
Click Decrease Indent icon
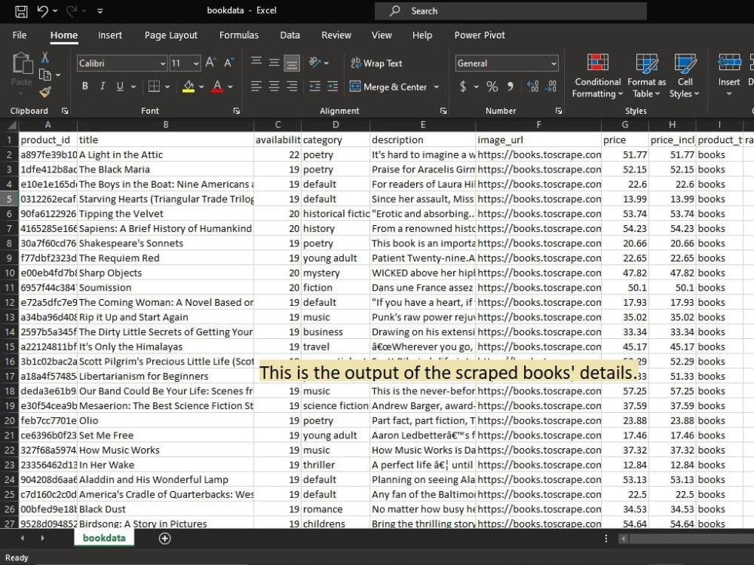click(x=314, y=87)
